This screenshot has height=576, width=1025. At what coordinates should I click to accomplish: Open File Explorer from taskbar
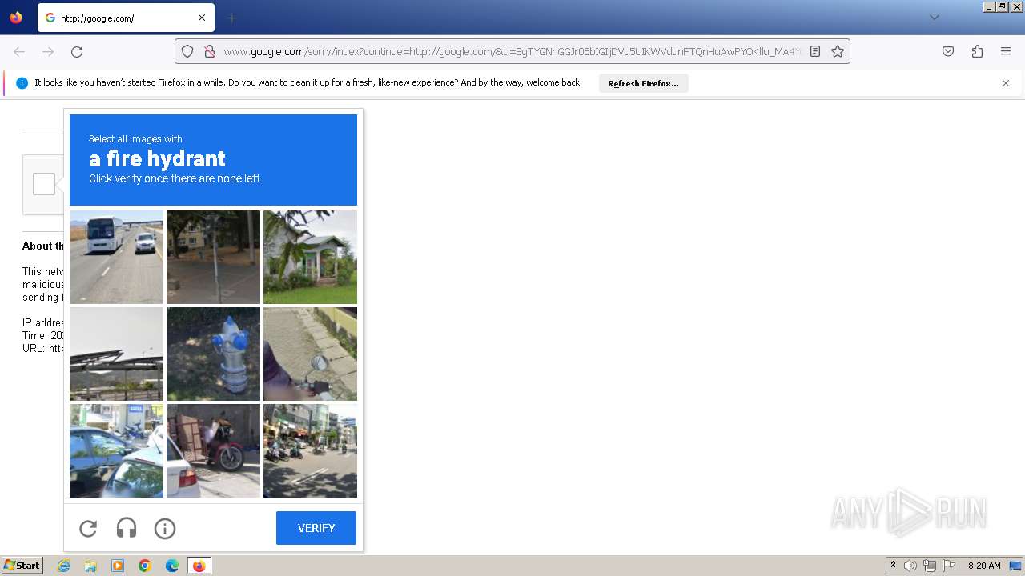[90, 566]
